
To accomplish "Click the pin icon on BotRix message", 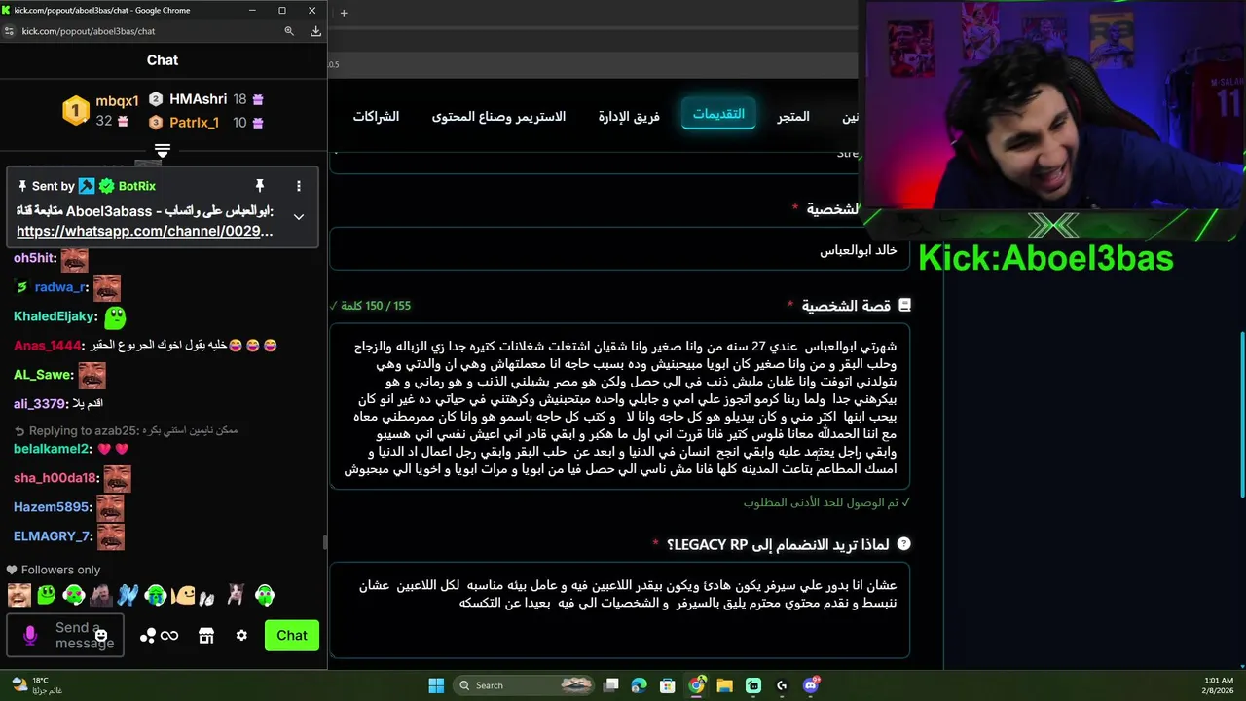I will tap(260, 186).
